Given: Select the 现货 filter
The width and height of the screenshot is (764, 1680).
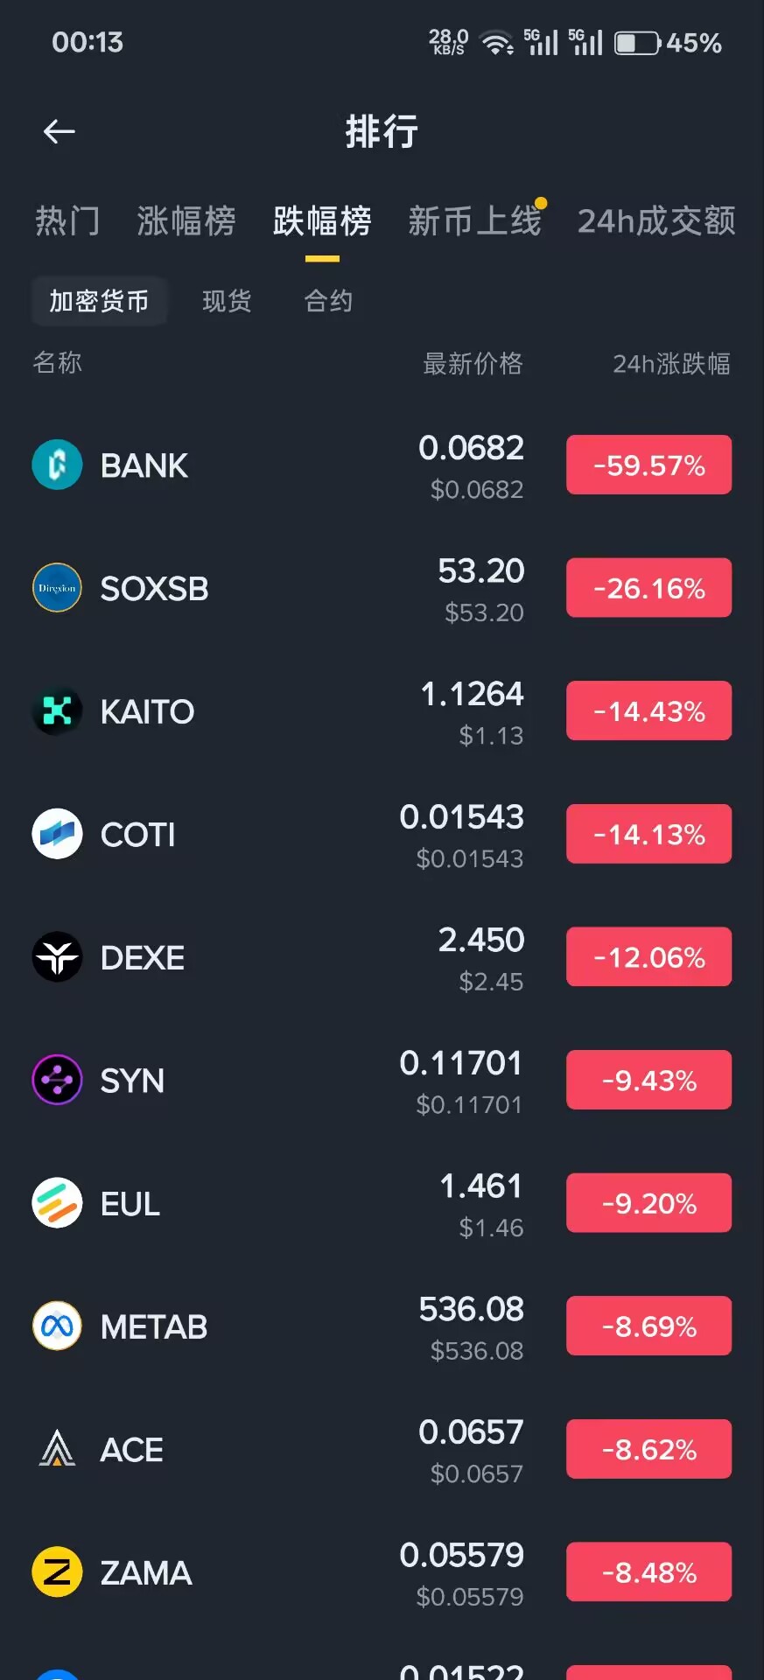Looking at the screenshot, I should click(x=227, y=301).
